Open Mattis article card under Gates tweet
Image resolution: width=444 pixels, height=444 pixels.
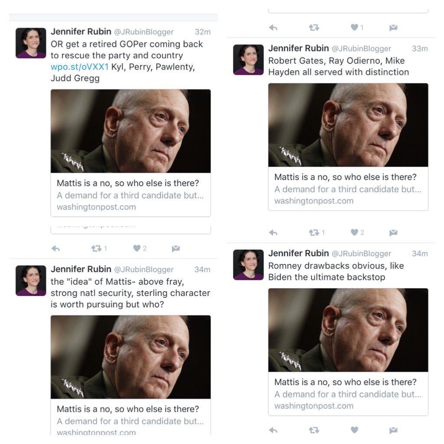pyautogui.click(x=348, y=147)
